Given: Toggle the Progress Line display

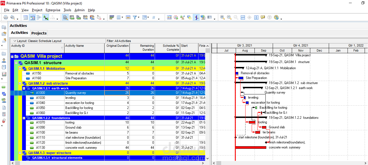Looking at the screenshot, I should 196,17.
